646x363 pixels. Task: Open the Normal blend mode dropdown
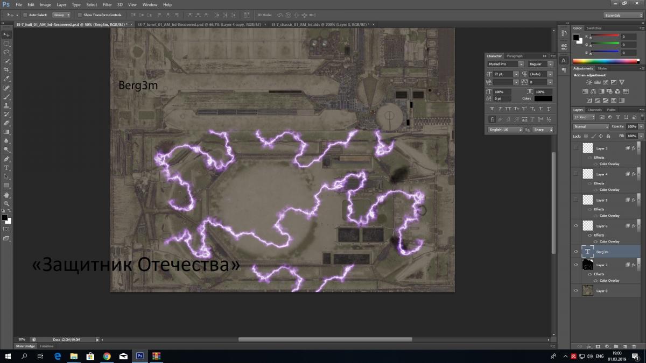click(591, 127)
